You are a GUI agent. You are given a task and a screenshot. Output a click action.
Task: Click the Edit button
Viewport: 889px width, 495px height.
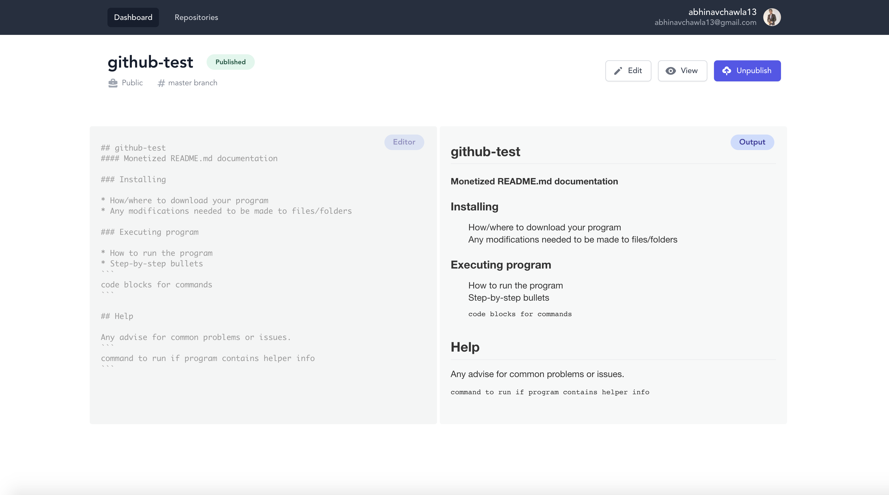[x=628, y=71]
